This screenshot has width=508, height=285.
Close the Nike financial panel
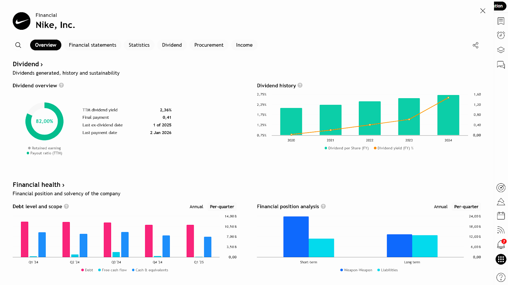[483, 11]
